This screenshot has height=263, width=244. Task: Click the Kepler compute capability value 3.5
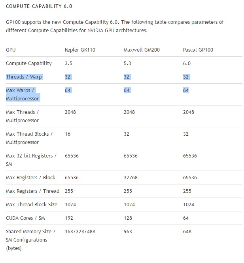[x=68, y=63]
